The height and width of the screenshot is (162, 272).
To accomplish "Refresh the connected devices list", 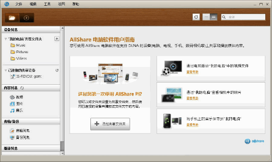I will 57,70.
